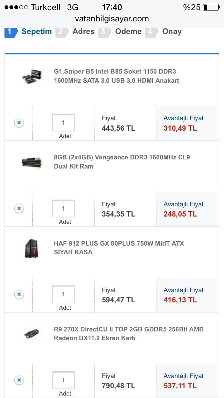Open the HAF 912 PLUS GX product link
The image size is (224, 398).
click(x=119, y=248)
